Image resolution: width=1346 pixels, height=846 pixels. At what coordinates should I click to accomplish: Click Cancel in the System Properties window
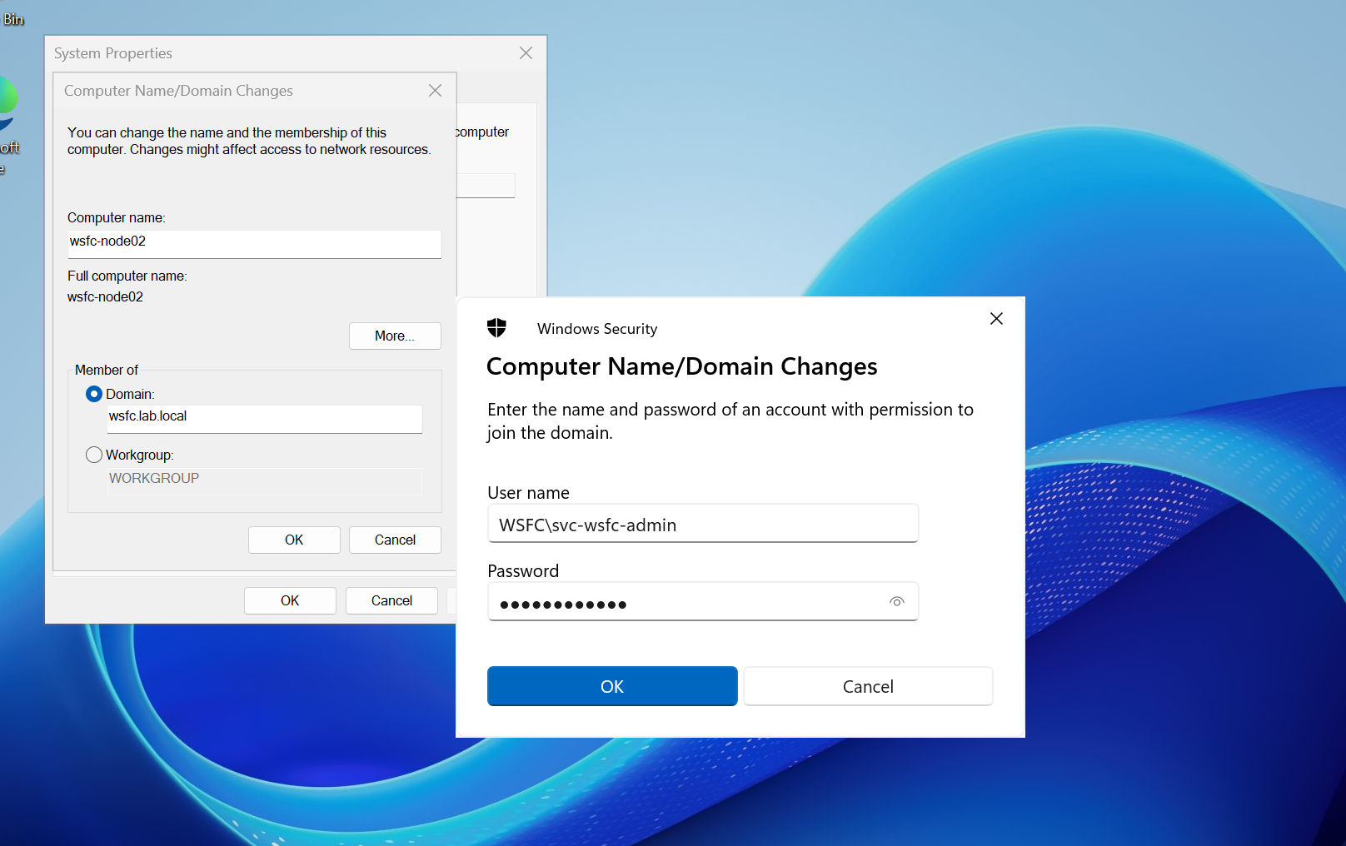pyautogui.click(x=391, y=600)
